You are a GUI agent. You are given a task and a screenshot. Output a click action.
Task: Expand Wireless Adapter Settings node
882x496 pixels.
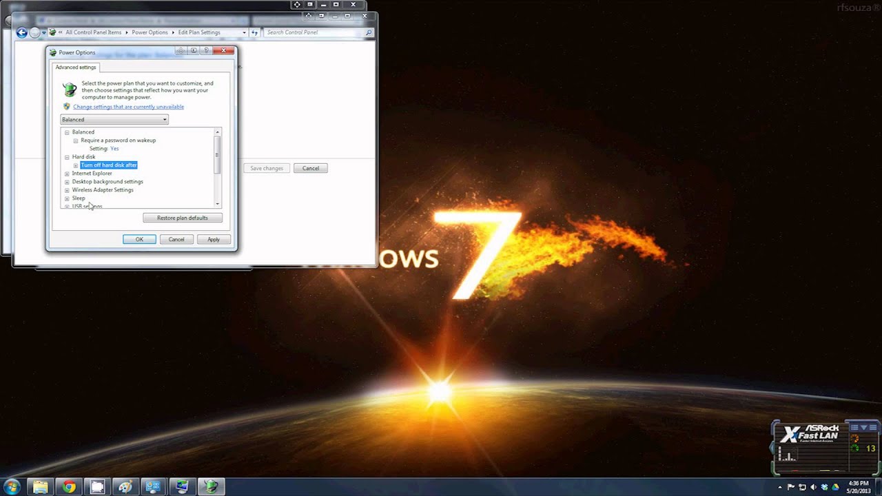[67, 190]
